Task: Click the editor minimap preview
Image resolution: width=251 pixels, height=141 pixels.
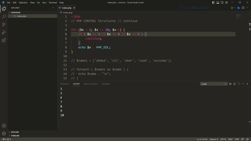Action: point(240,16)
